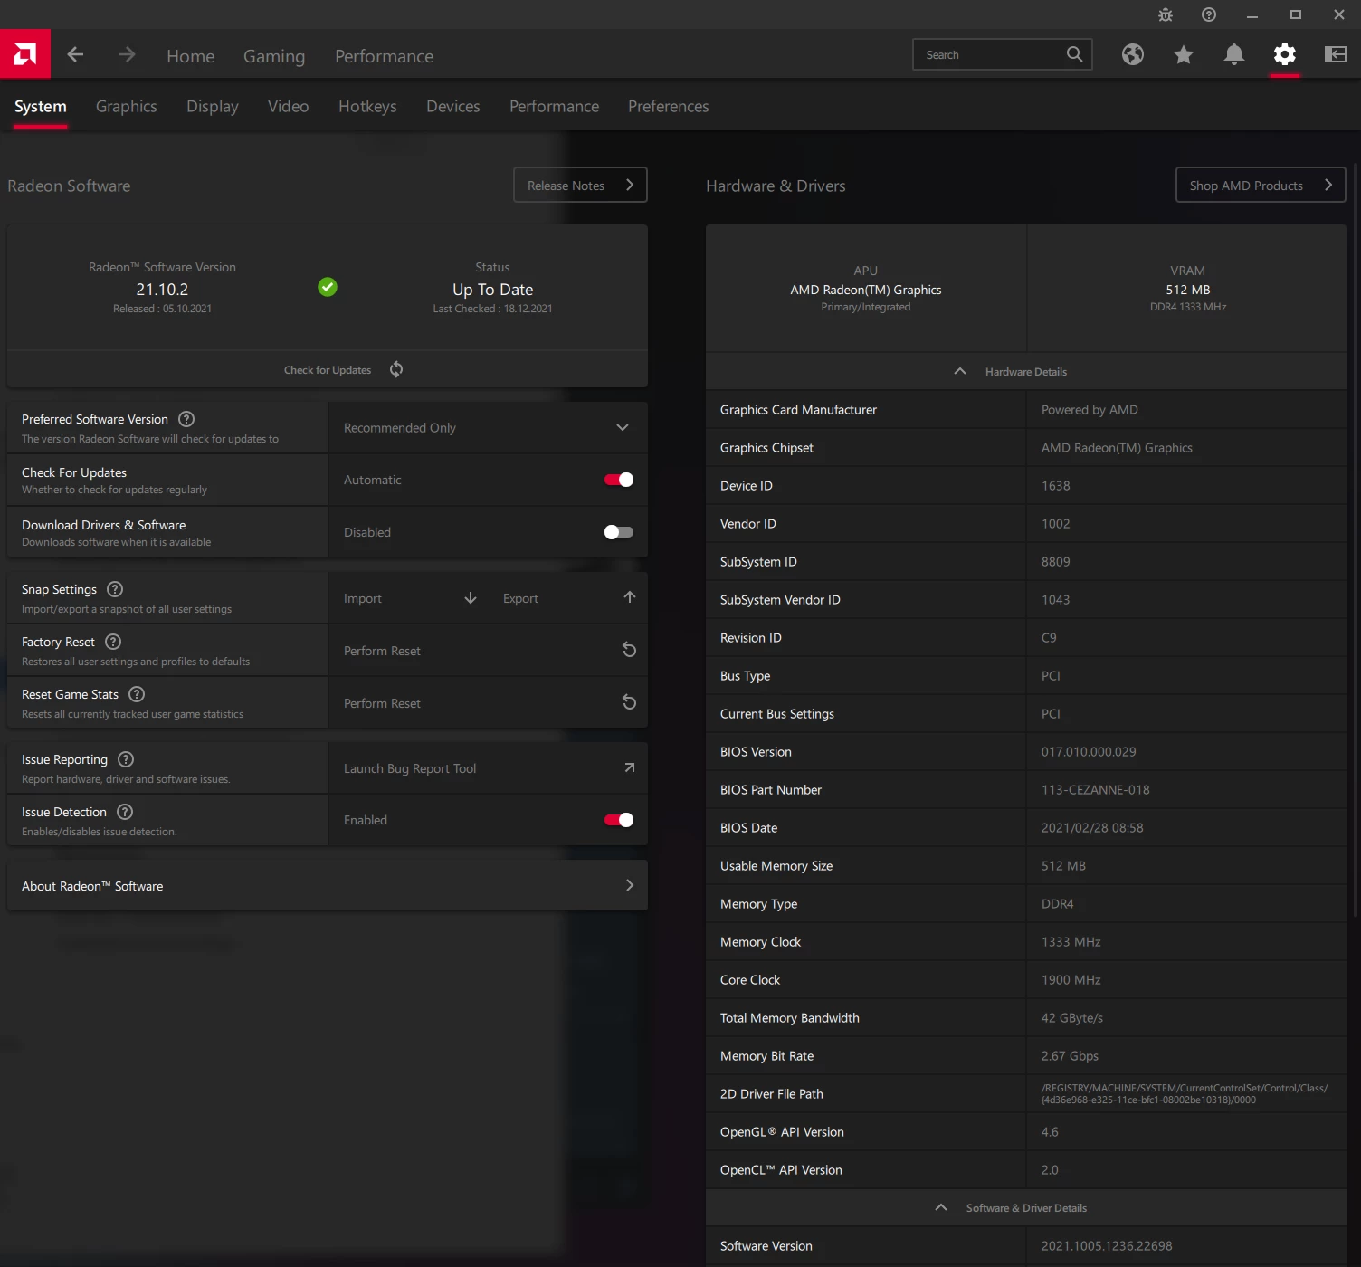Switch to the Graphics tab
Screen dimensions: 1361x1267
[127, 106]
